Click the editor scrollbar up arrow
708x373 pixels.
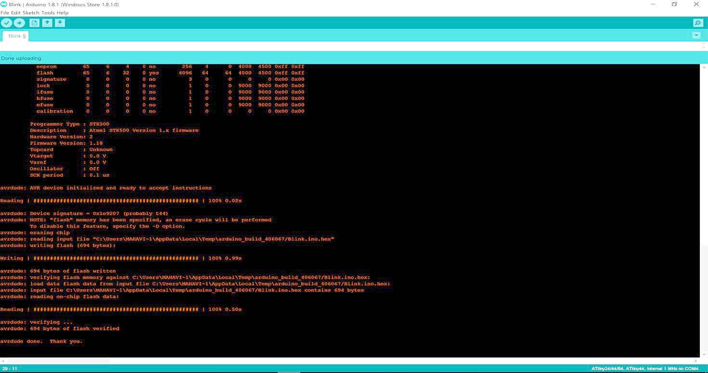704,45
